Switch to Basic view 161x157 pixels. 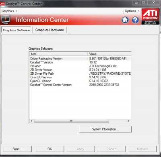[17, 149]
